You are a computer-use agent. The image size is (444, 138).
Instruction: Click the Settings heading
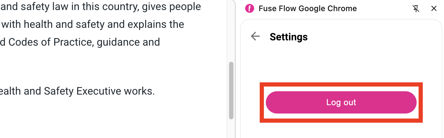pyautogui.click(x=288, y=37)
